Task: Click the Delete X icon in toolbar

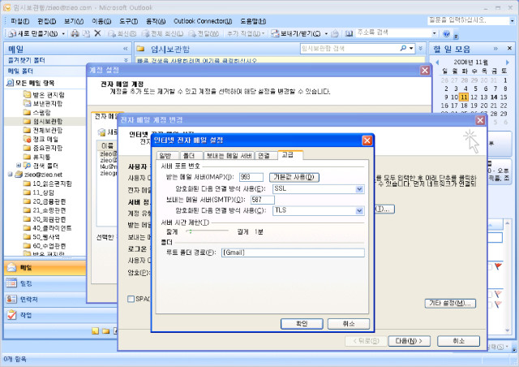Action: [97, 33]
